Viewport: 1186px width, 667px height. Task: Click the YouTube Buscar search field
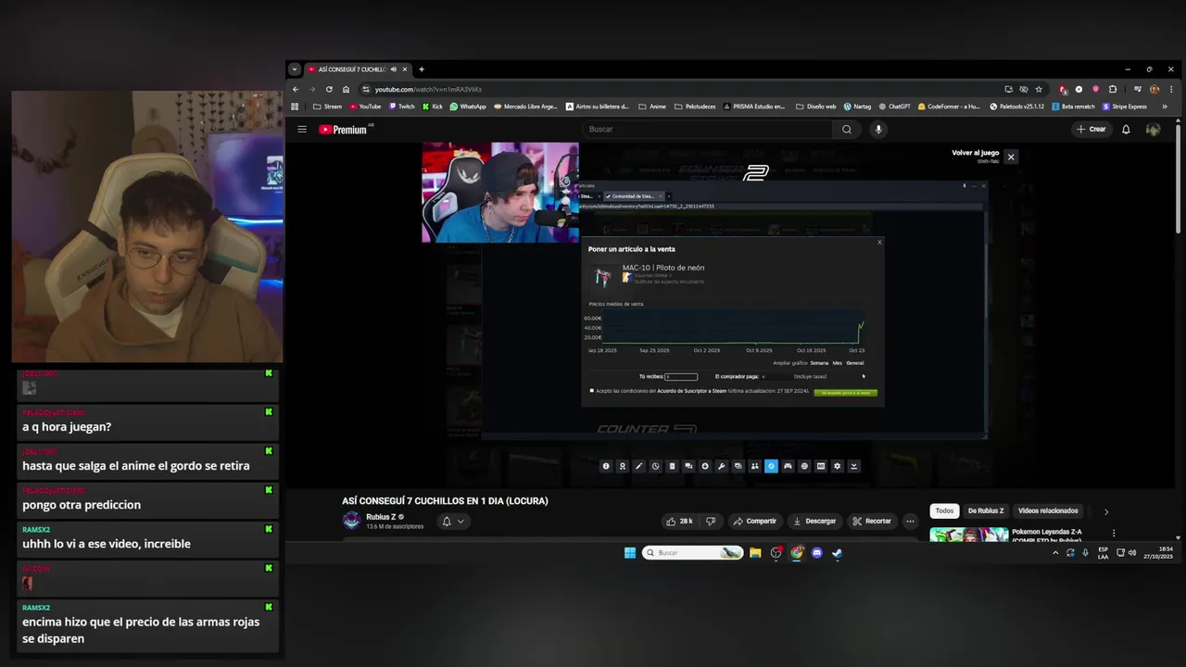[706, 130]
